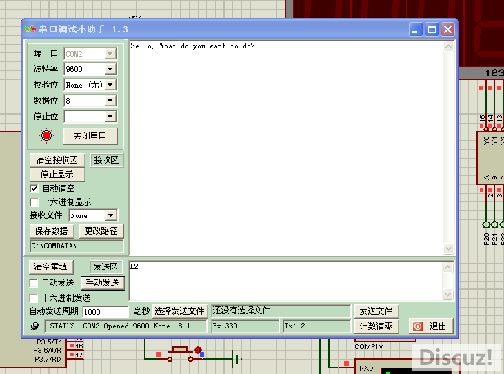Click the Rx:330 counter text
The image size is (504, 374).
click(x=225, y=326)
